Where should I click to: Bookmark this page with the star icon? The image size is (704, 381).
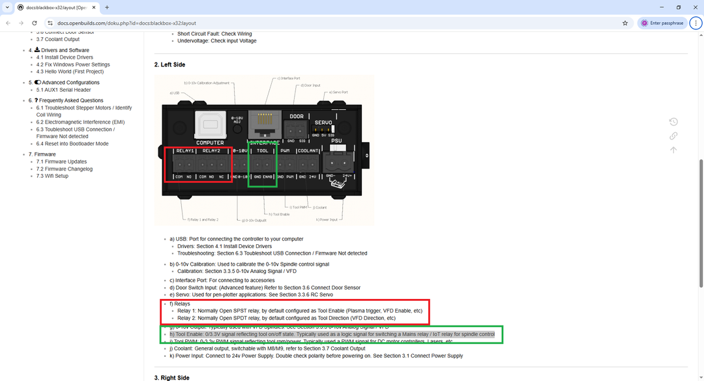625,23
